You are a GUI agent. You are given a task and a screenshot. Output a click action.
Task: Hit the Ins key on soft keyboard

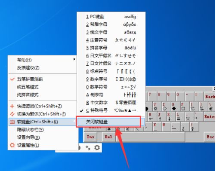click(x=90, y=137)
